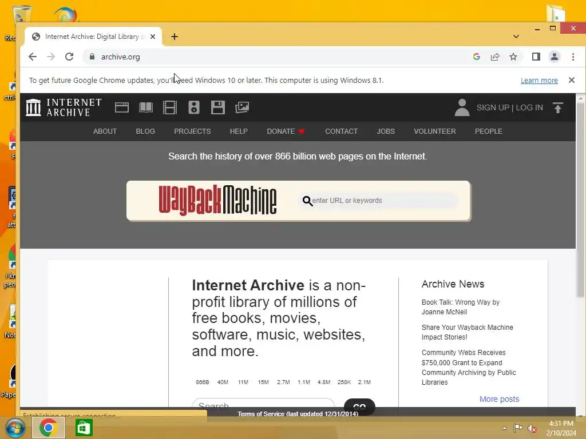Open the ABOUT menu item

[x=105, y=131]
